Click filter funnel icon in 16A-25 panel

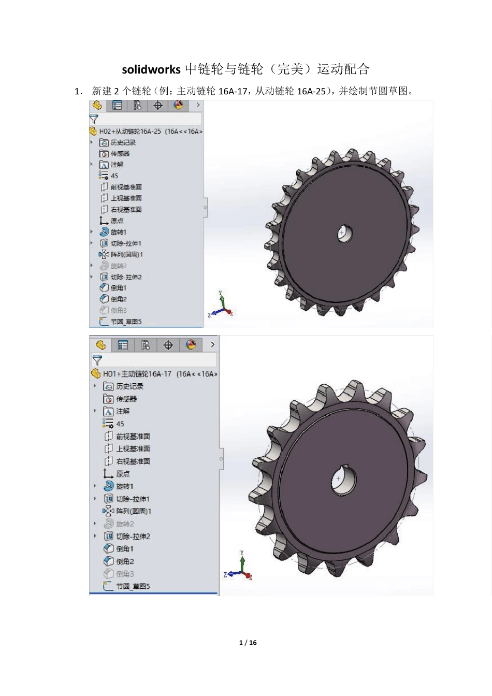point(94,119)
